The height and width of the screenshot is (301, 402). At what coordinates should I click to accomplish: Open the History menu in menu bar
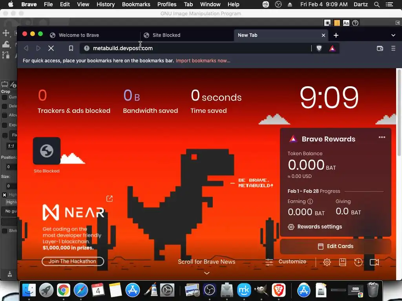pyautogui.click(x=105, y=4)
